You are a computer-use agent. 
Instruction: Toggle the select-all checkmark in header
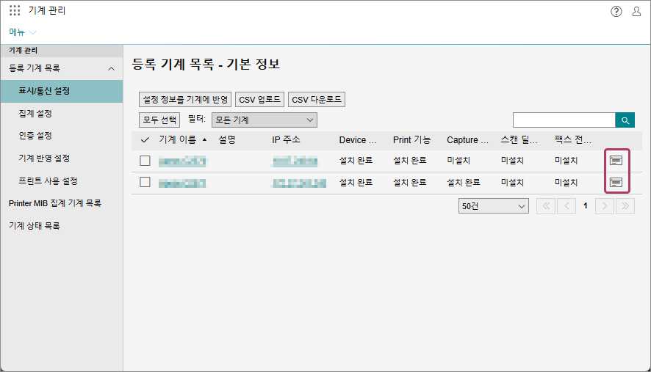[145, 139]
